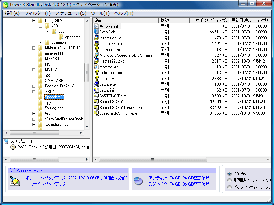Click the folder tree scroll down arrow

(x=87, y=127)
